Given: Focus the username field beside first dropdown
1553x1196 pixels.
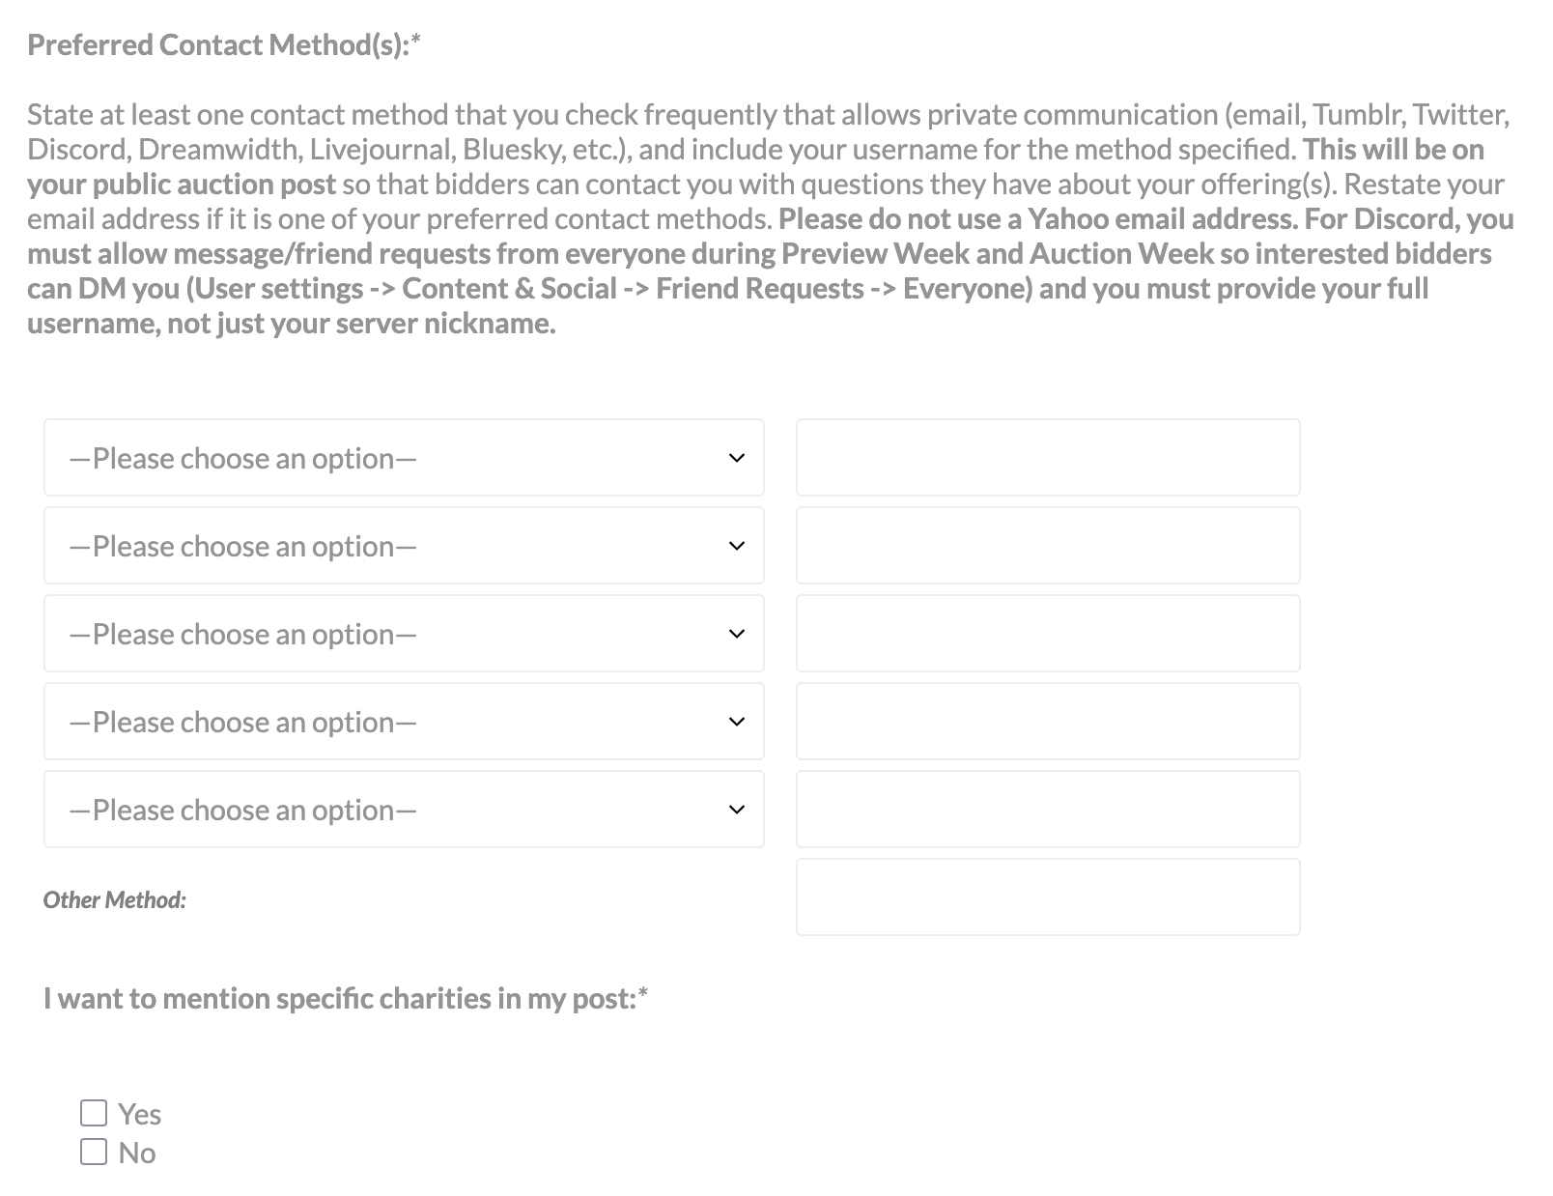Looking at the screenshot, I should [1048, 458].
